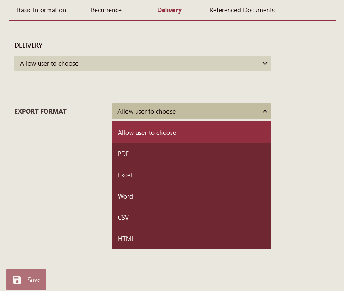Click the Save text on the button

[x=34, y=280]
